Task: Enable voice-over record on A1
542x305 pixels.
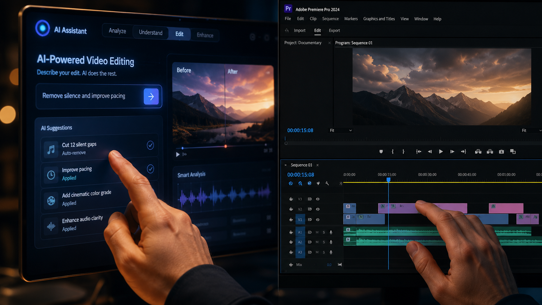Action: pos(331,232)
